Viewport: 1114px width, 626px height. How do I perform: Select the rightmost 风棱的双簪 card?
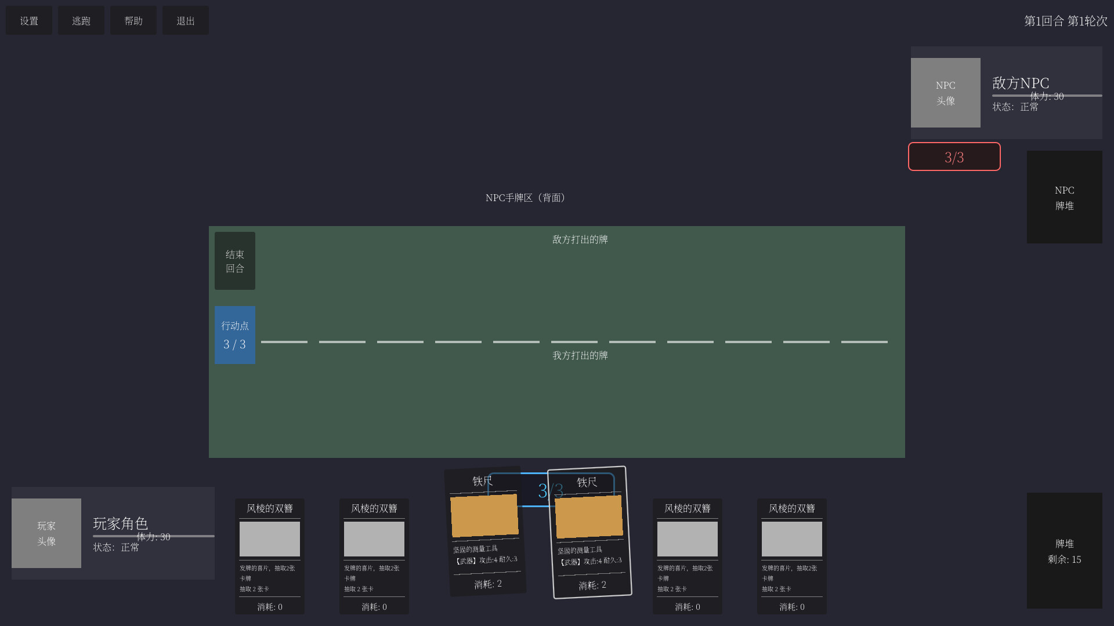pos(791,555)
